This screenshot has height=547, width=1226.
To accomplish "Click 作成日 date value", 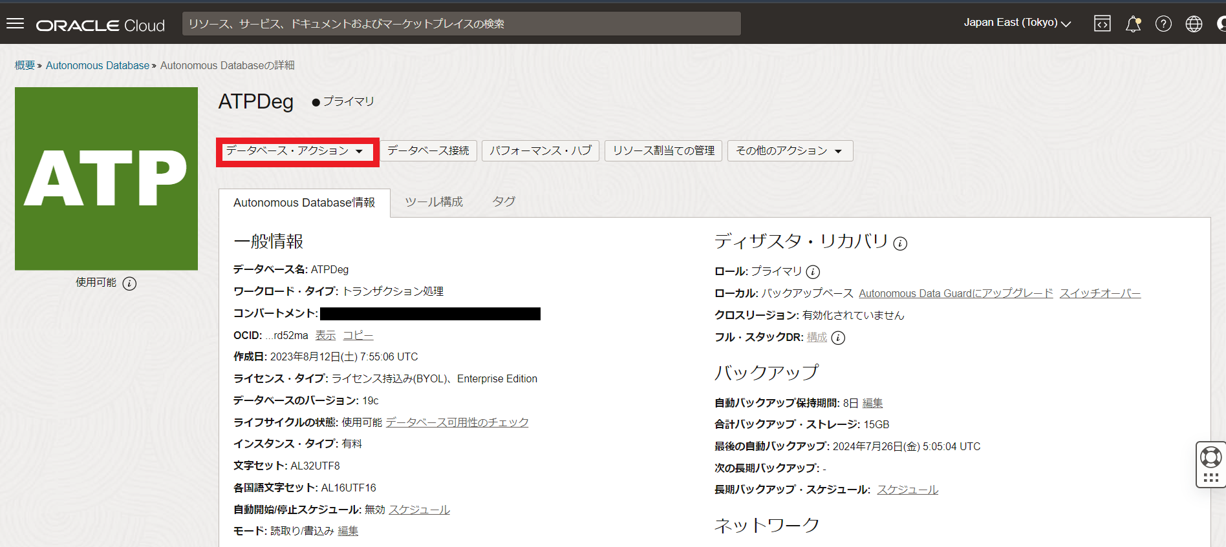I will [344, 356].
